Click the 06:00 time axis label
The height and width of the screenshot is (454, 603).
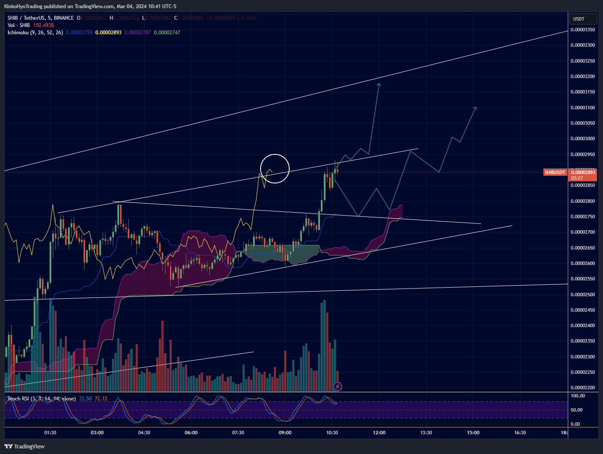pyautogui.click(x=191, y=433)
